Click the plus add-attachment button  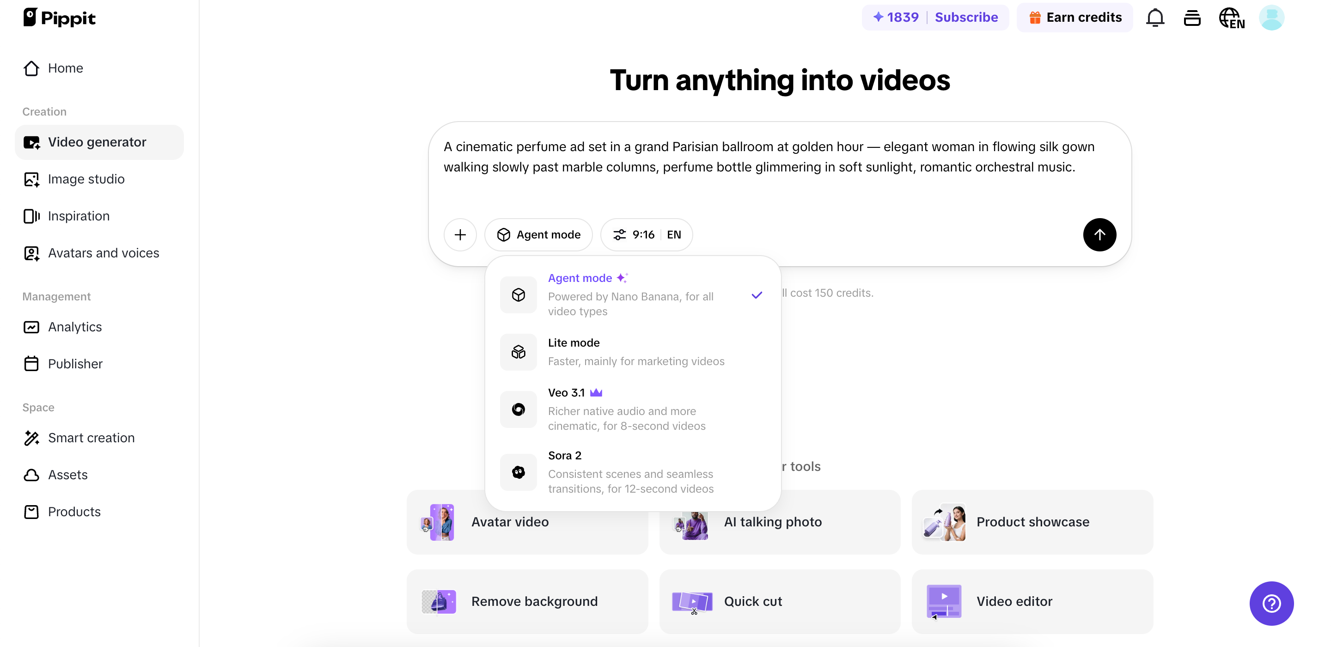(460, 235)
